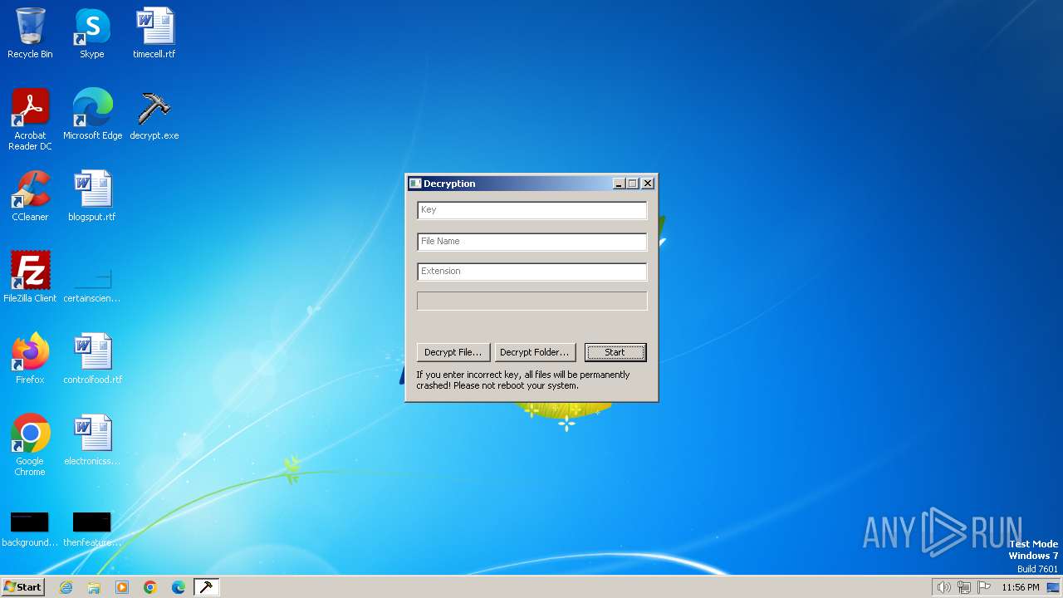Screen dimensions: 1063x598
Task: Open the volume speaker tray icon
Action: pos(943,587)
